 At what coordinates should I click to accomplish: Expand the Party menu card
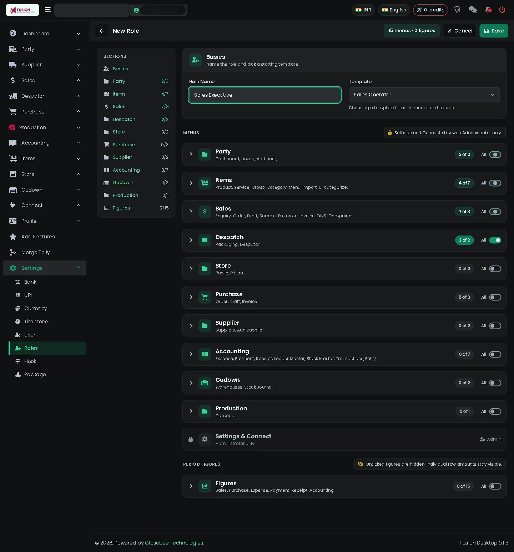[x=191, y=155]
